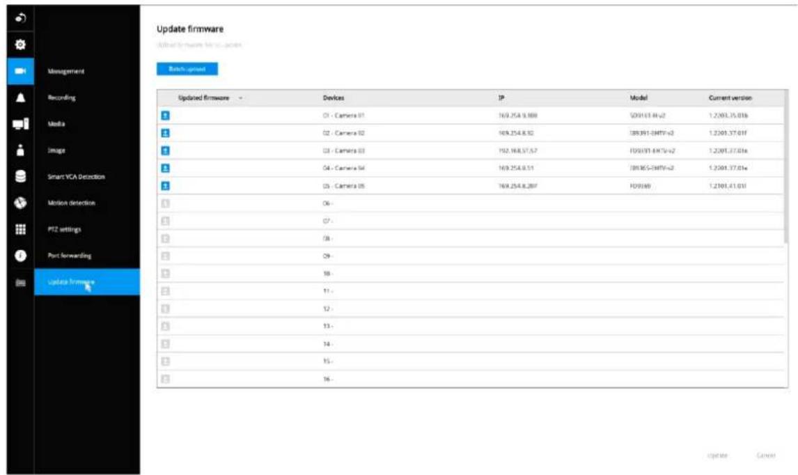Image resolution: width=798 pixels, height=475 pixels.
Task: Select the '04 - Camera 04' device cell
Action: coord(343,168)
